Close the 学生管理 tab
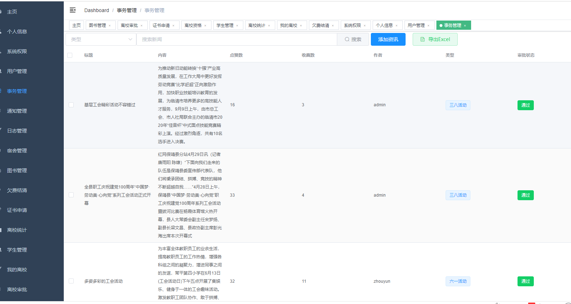 coord(237,26)
